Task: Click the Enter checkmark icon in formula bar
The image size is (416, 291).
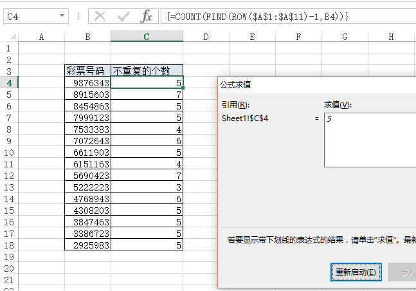Action: point(123,17)
